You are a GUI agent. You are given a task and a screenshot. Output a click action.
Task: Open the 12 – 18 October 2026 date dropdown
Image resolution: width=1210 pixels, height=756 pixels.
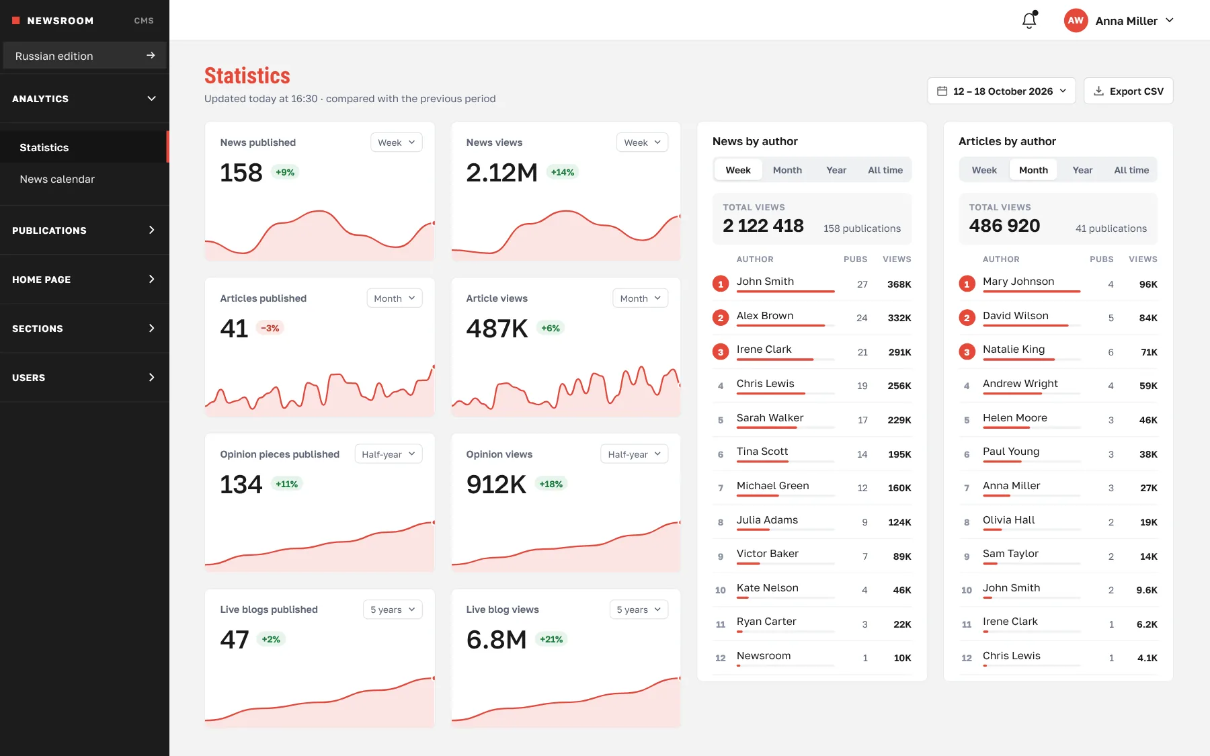tap(1002, 91)
